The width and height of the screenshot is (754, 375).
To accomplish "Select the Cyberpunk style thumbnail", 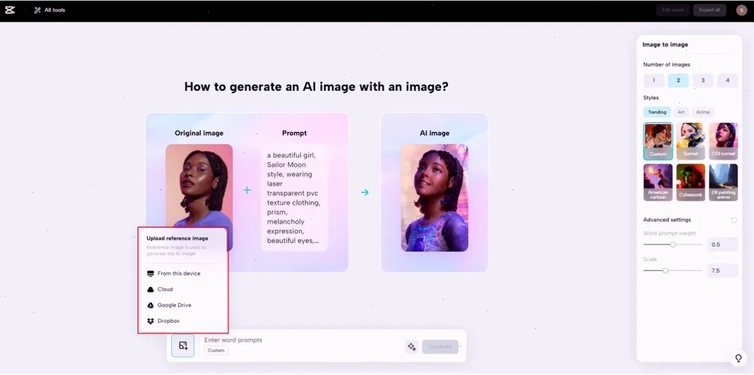I will point(691,182).
